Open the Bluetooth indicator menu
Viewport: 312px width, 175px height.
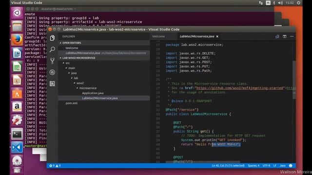coord(274,3)
